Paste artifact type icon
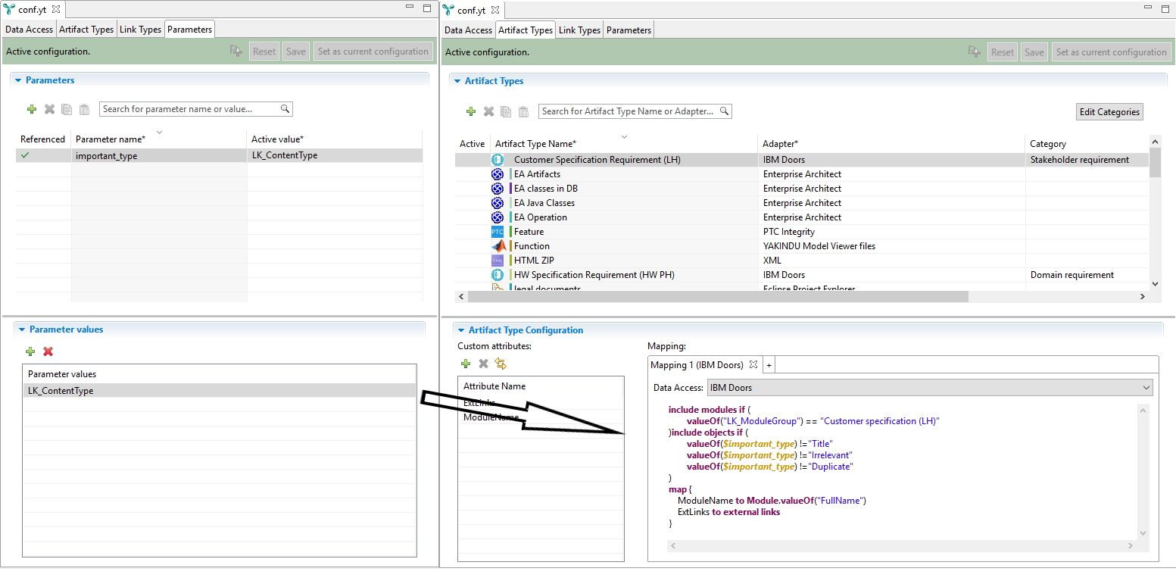The height and width of the screenshot is (584, 1176). (x=523, y=111)
